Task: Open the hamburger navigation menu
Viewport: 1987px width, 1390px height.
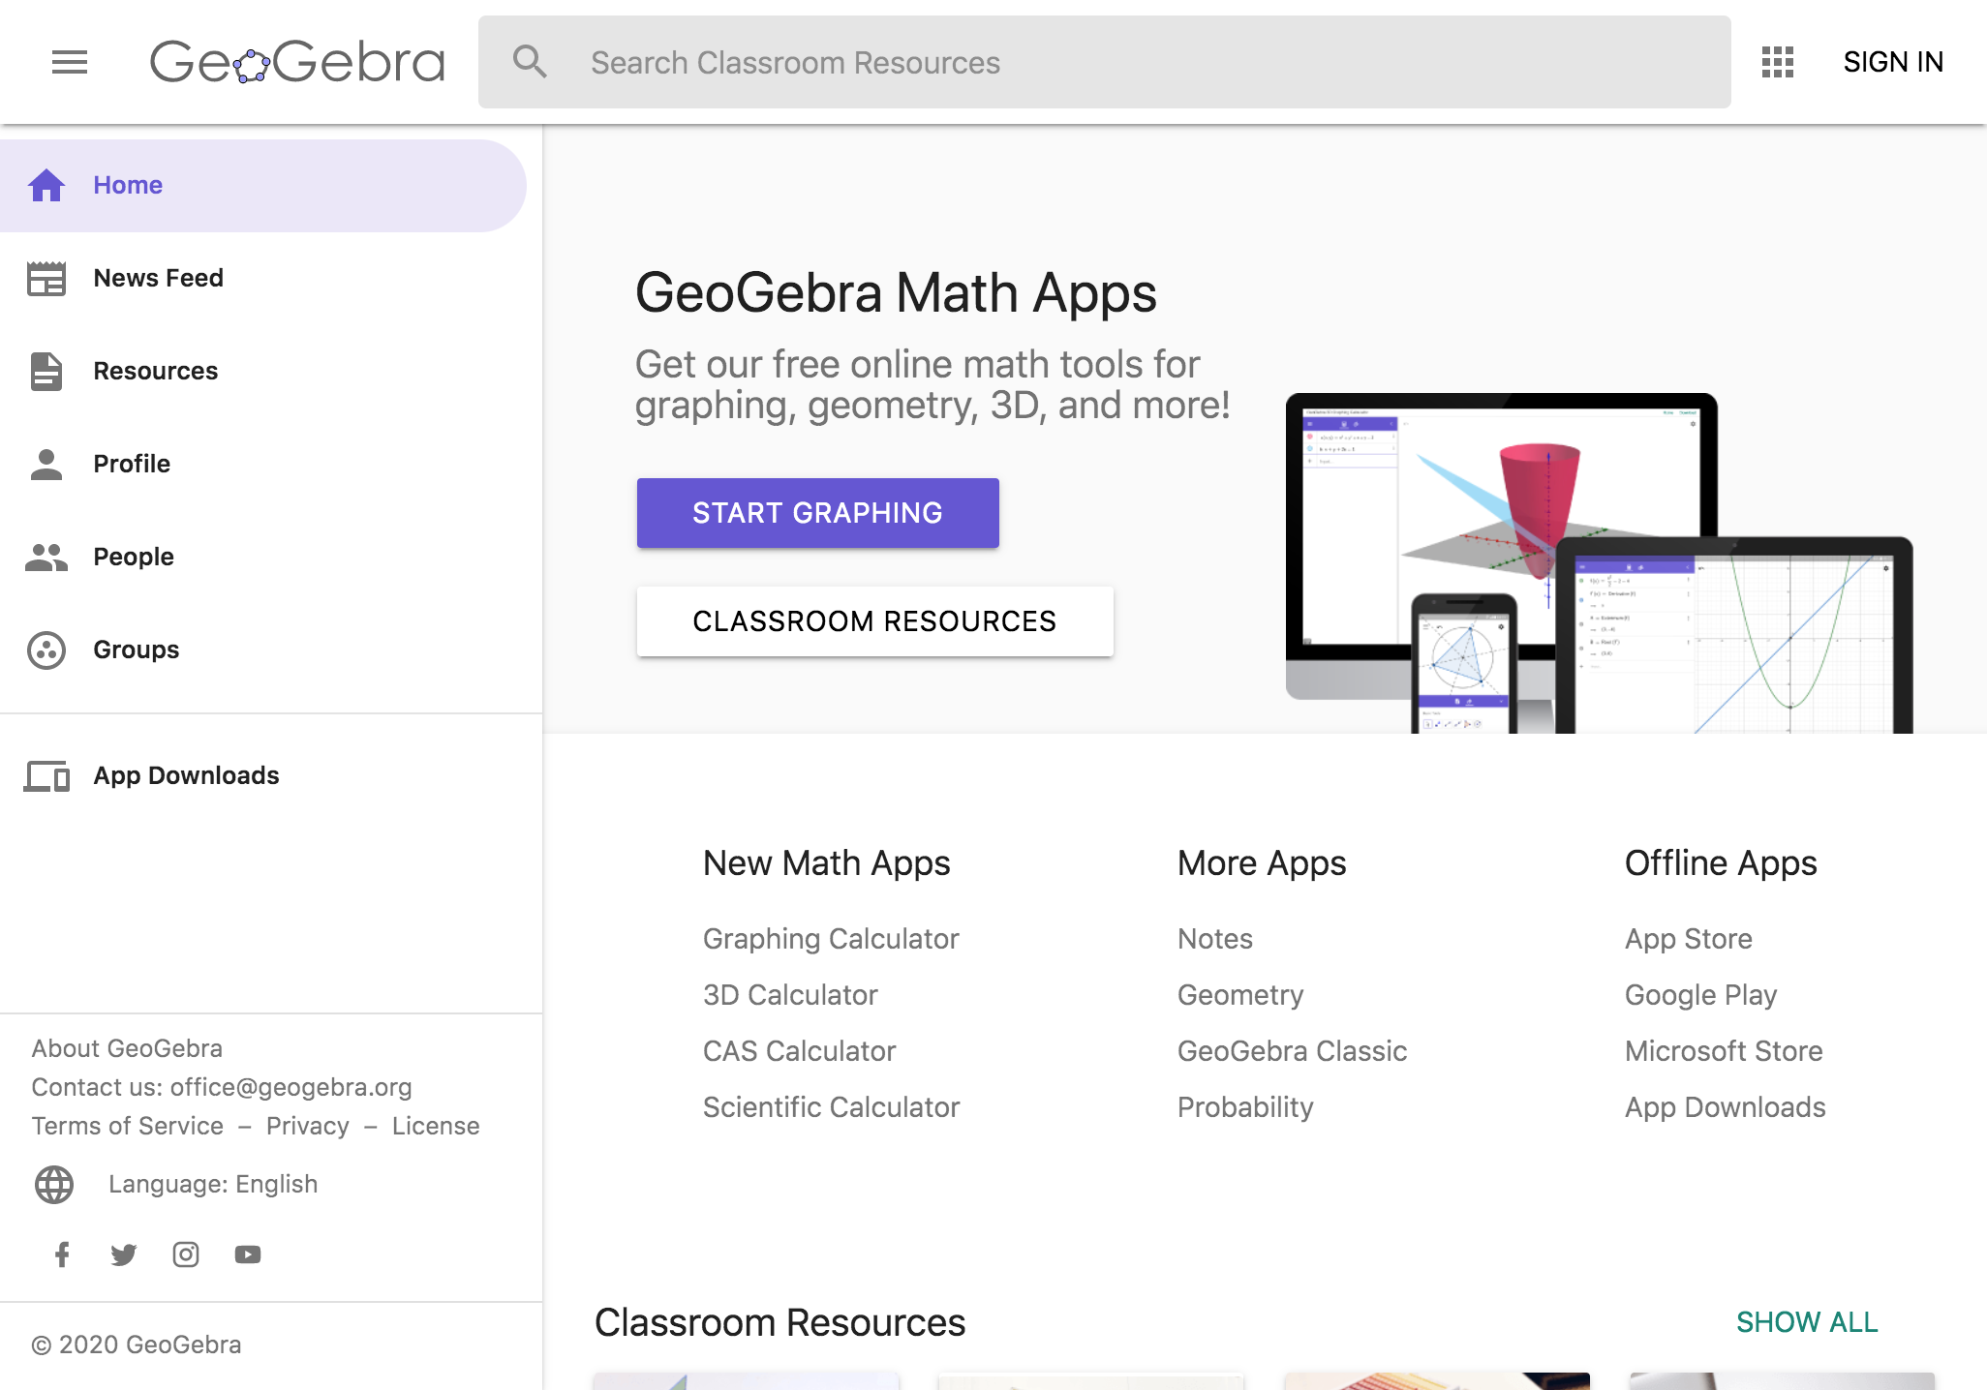Action: point(69,62)
